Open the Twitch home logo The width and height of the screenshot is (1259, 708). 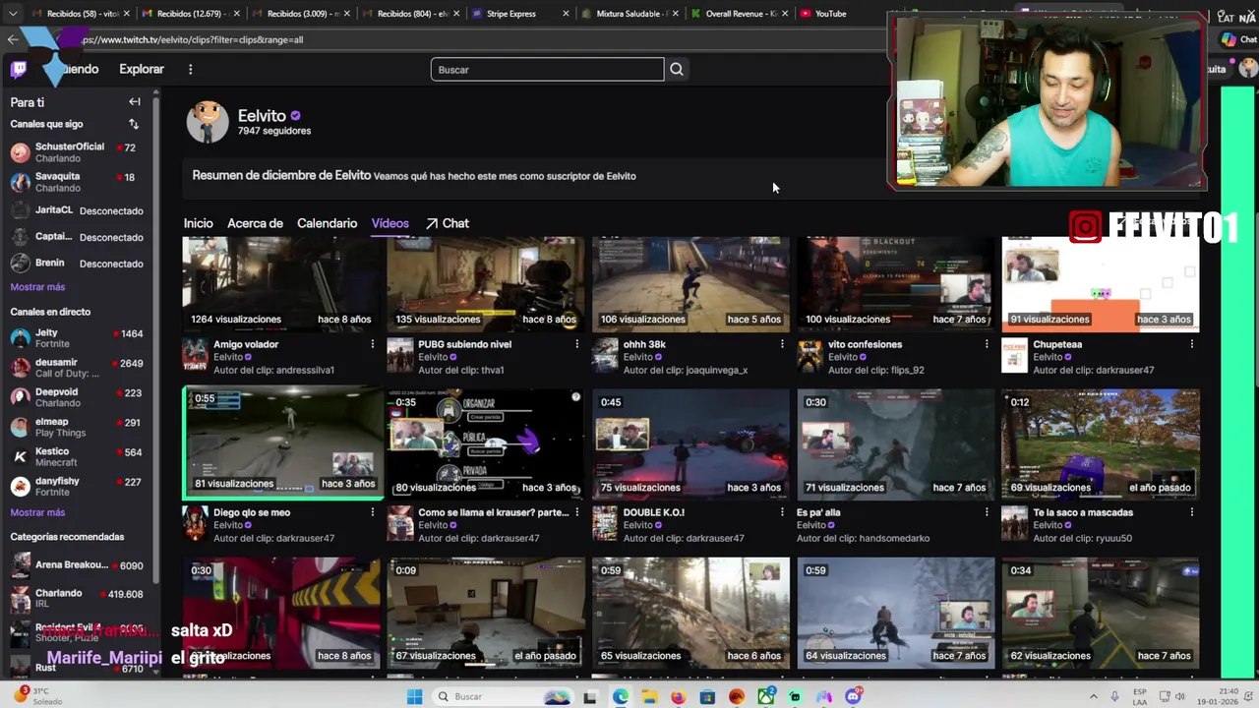tap(19, 69)
